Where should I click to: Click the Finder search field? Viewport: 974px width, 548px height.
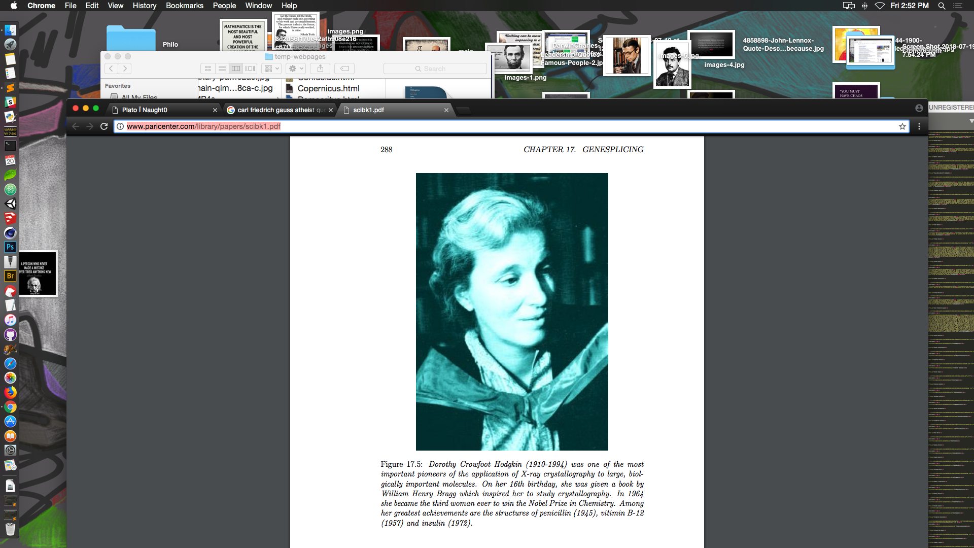click(x=435, y=68)
